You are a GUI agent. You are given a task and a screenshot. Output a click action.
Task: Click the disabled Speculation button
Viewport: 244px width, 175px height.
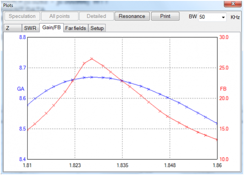22,16
